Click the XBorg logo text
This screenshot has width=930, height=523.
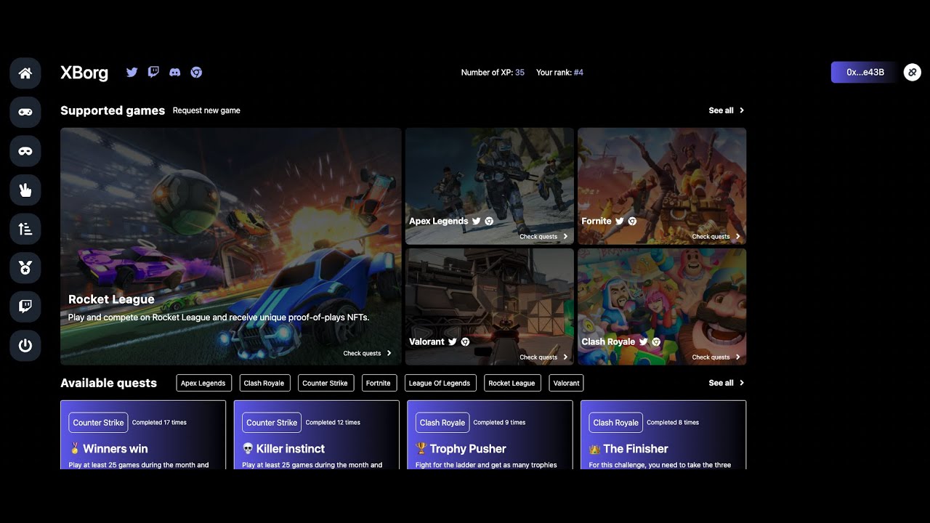coord(84,73)
